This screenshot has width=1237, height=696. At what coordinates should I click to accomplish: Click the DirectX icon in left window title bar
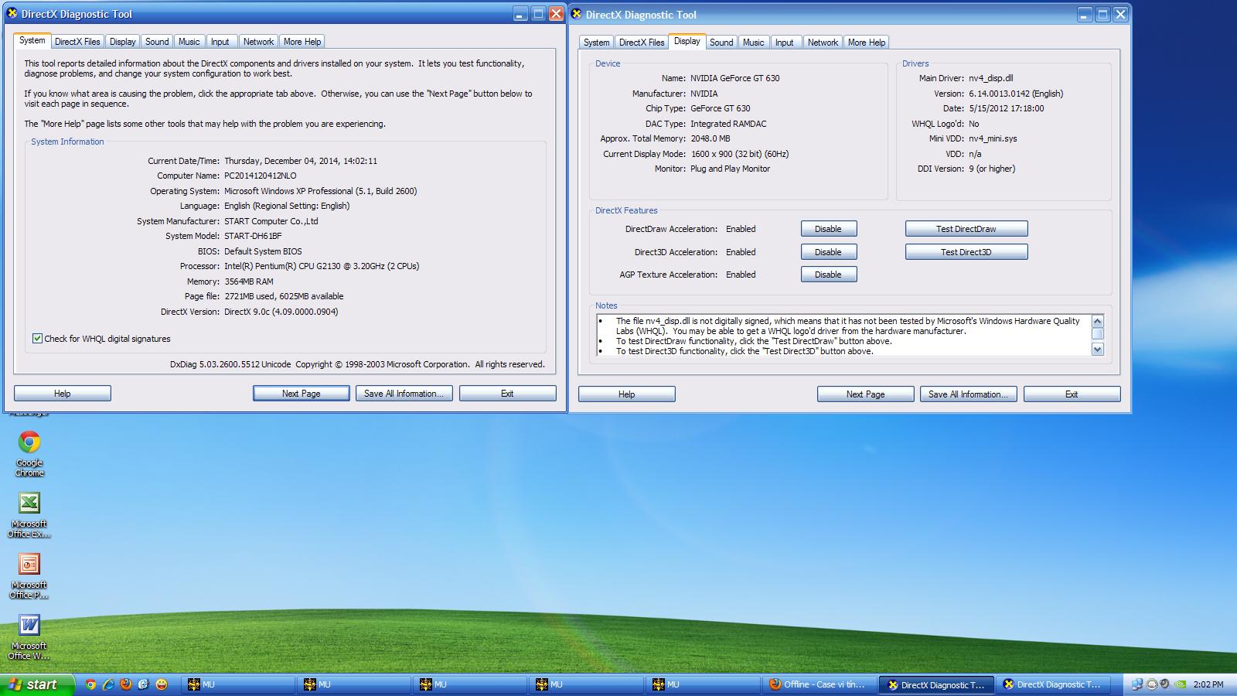point(12,14)
